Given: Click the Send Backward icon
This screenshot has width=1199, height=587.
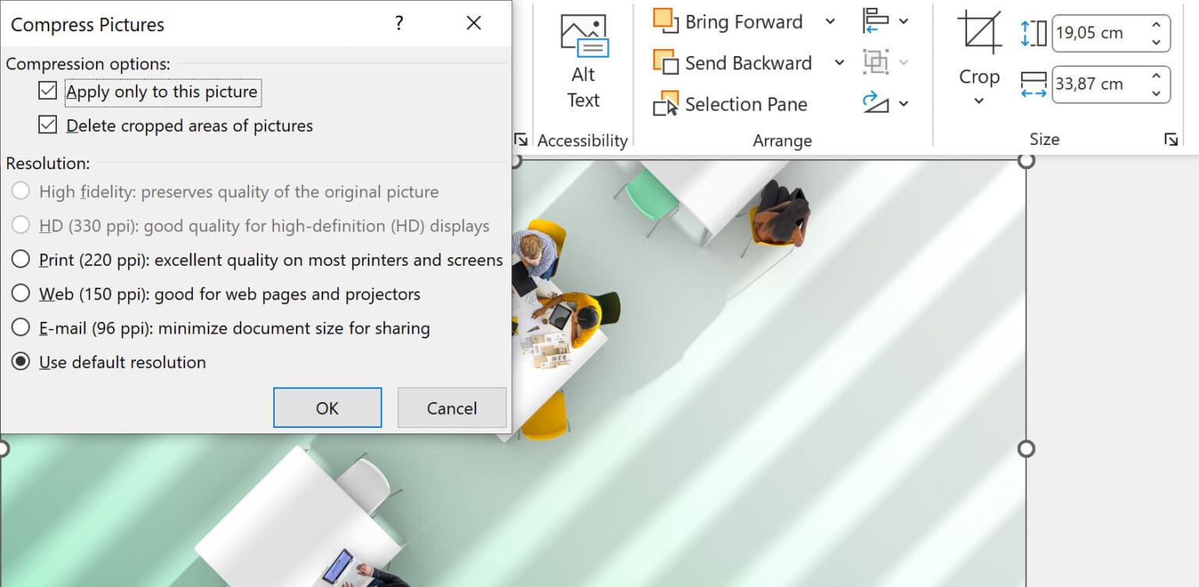Looking at the screenshot, I should [664, 62].
